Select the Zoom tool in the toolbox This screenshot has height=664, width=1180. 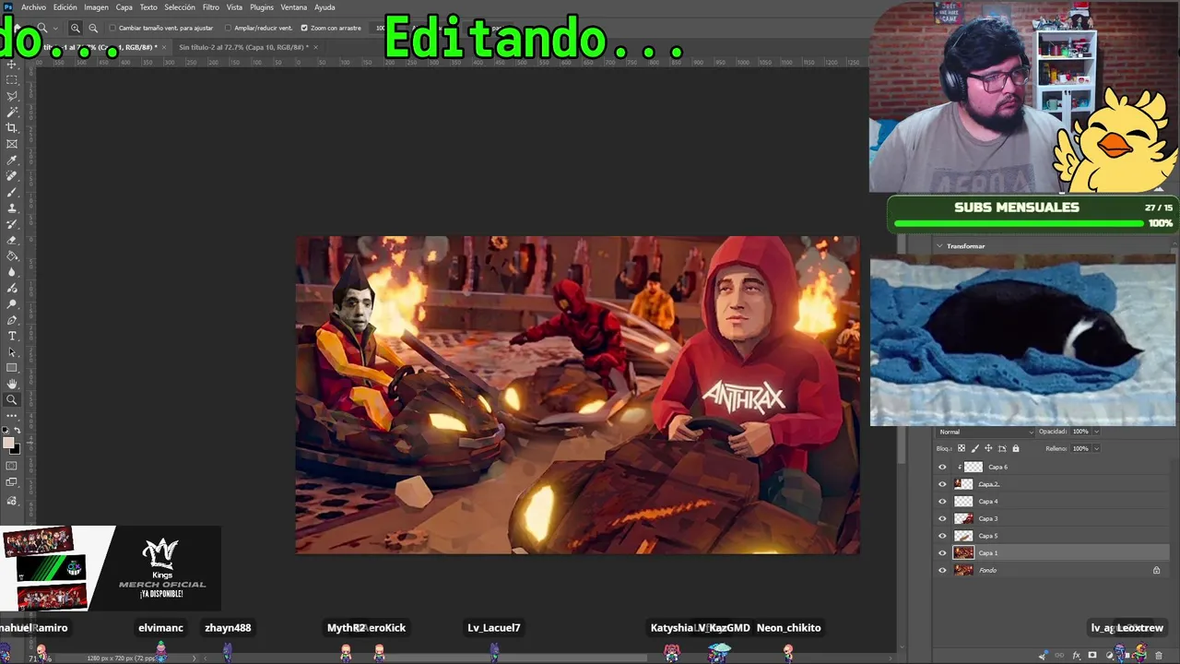12,400
